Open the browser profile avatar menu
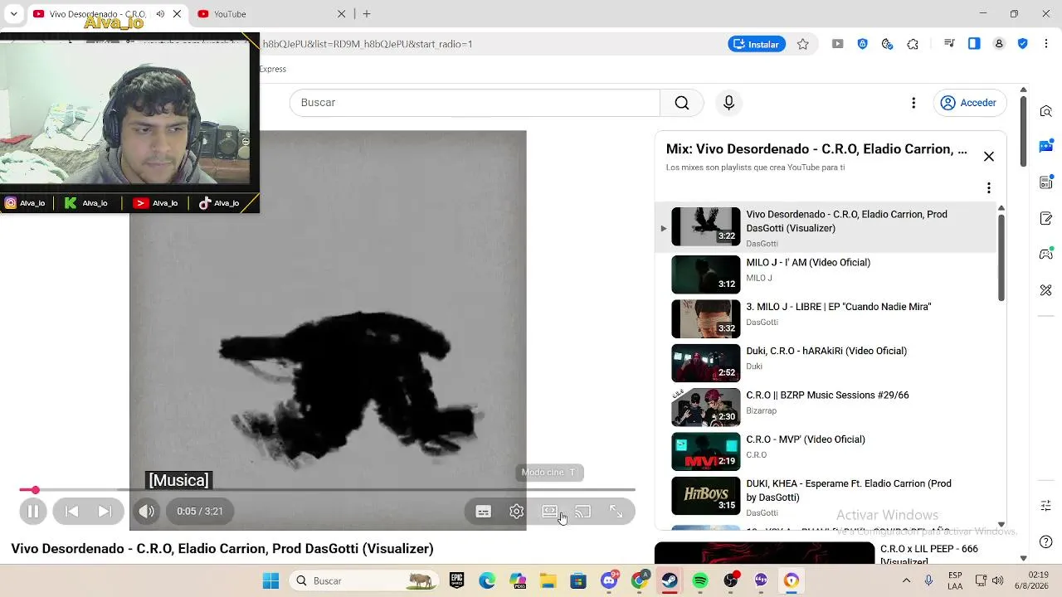The image size is (1062, 597). (x=999, y=44)
